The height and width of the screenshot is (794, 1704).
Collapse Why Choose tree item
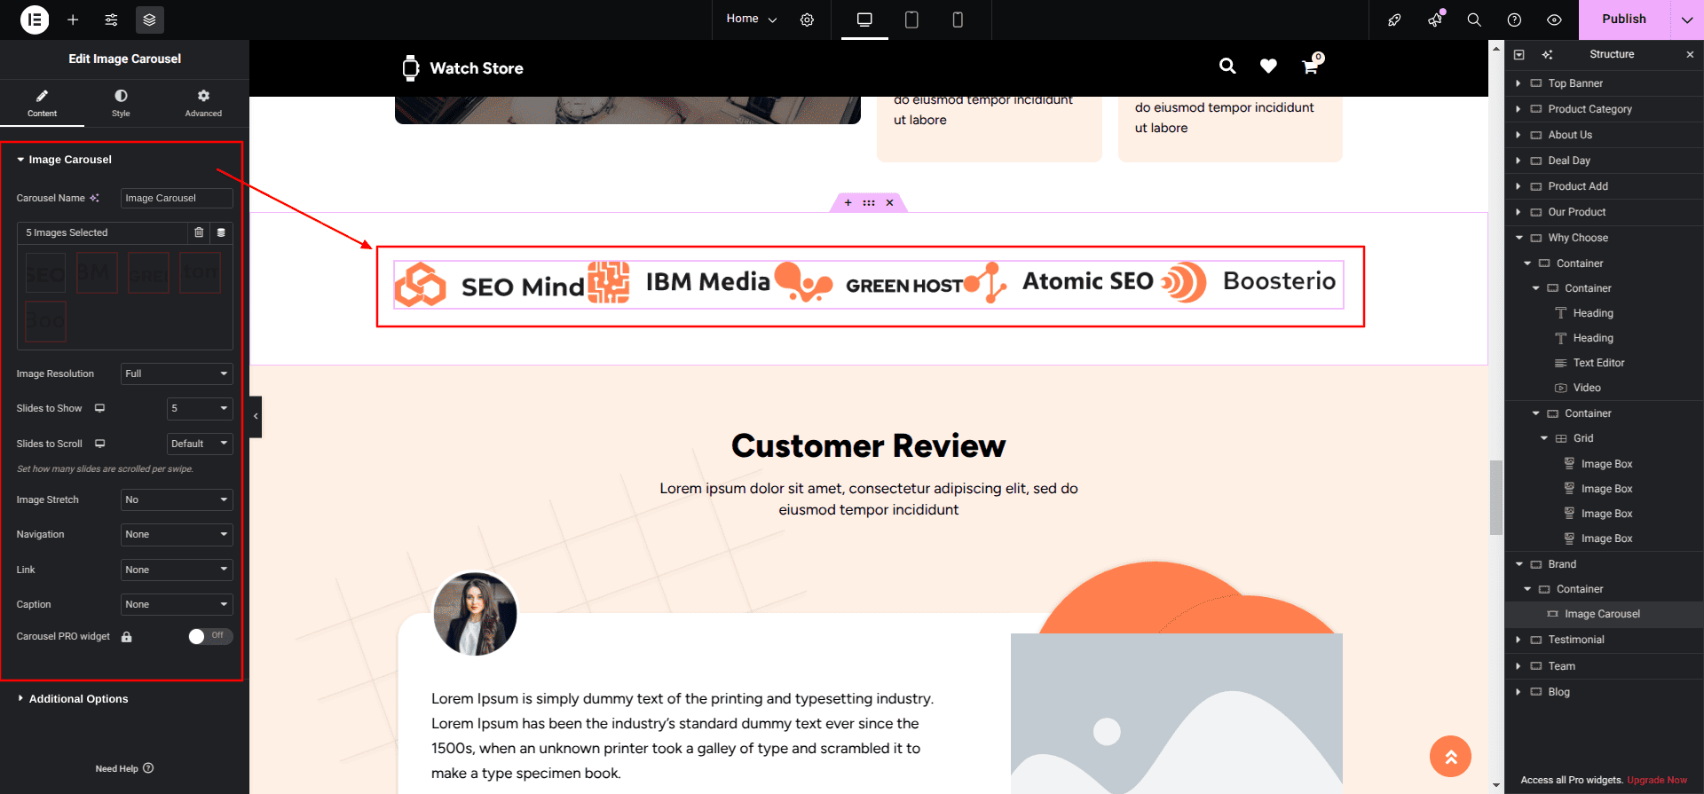point(1519,238)
